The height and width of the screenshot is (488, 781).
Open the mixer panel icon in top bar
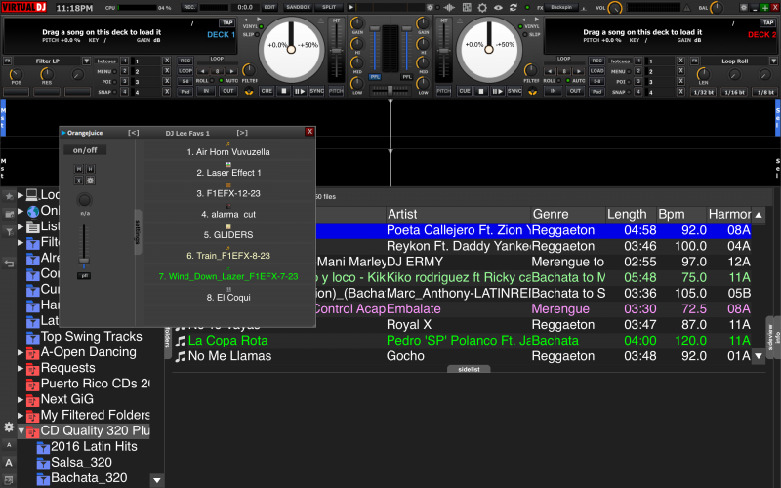pos(467,7)
